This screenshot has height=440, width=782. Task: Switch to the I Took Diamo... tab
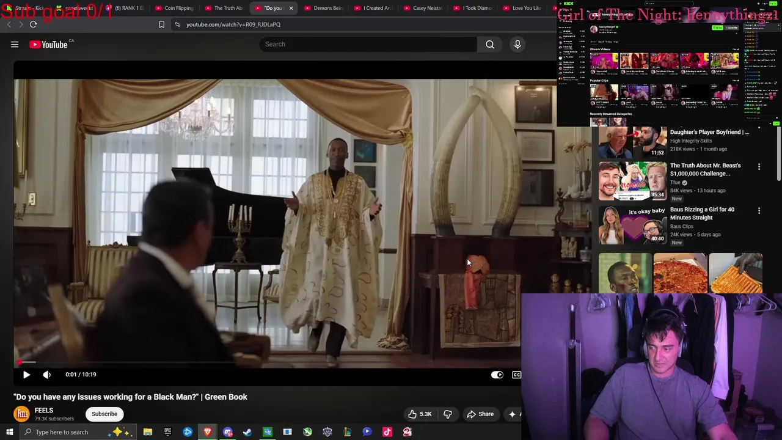pos(473,8)
